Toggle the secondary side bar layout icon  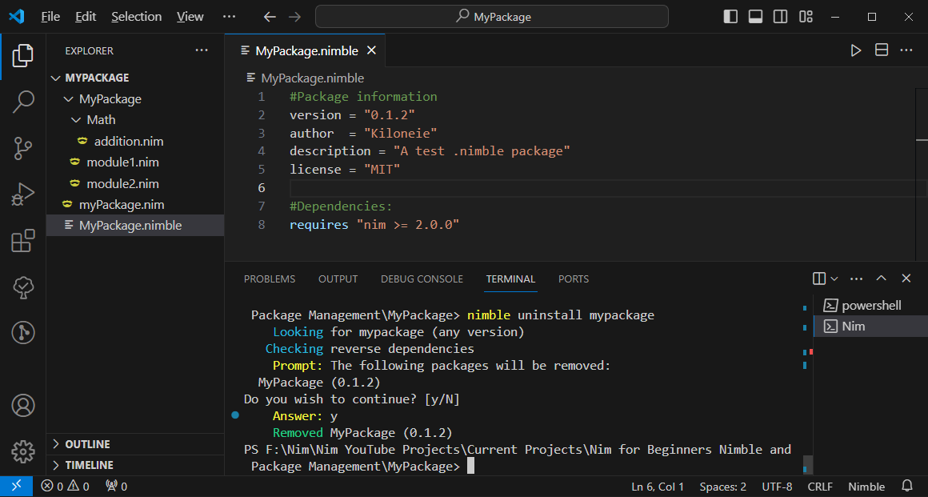pyautogui.click(x=780, y=17)
